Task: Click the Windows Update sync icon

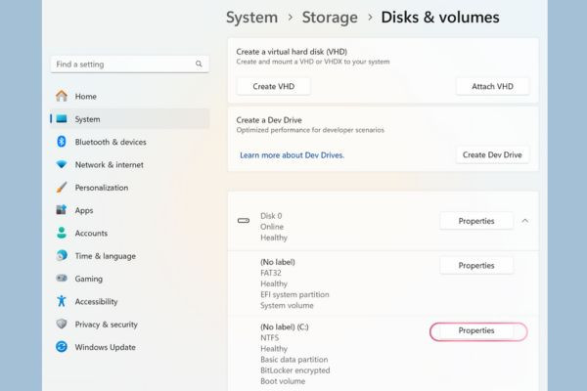Action: pos(62,346)
